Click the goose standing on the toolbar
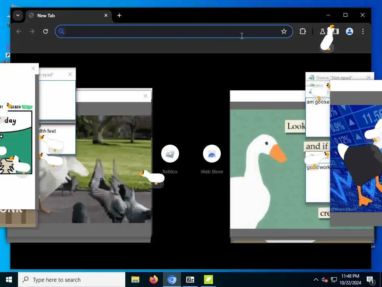The height and width of the screenshot is (287, 382). (327, 38)
